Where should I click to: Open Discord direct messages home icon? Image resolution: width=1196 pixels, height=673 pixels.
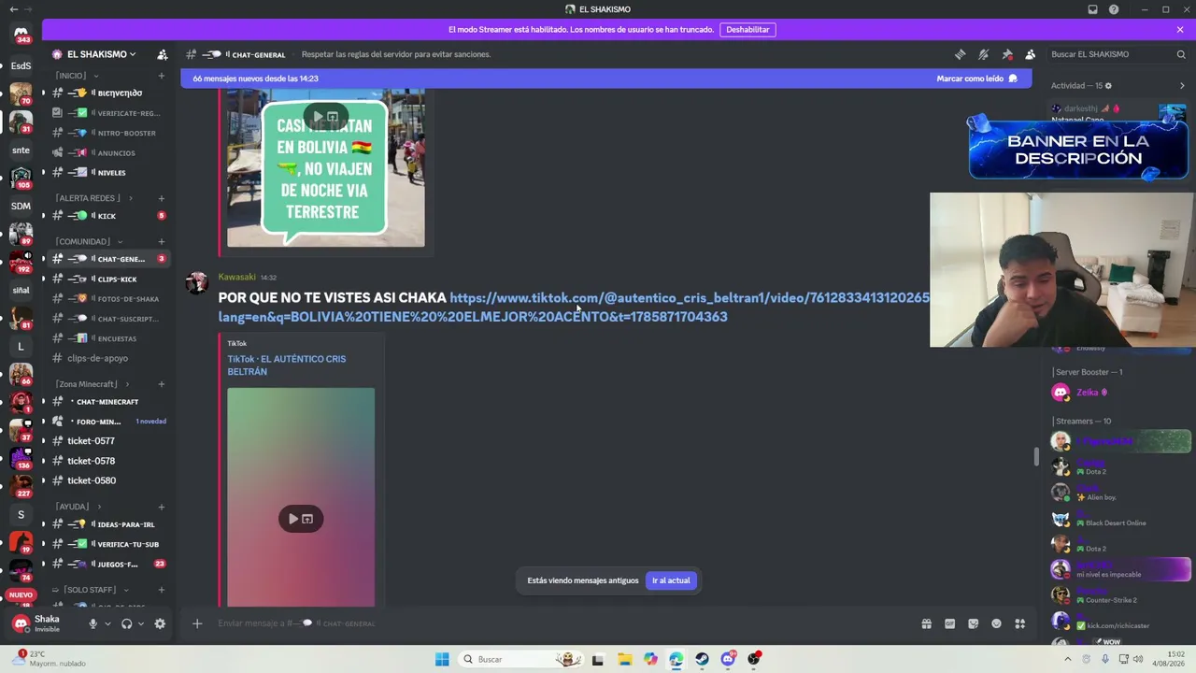[x=21, y=35]
